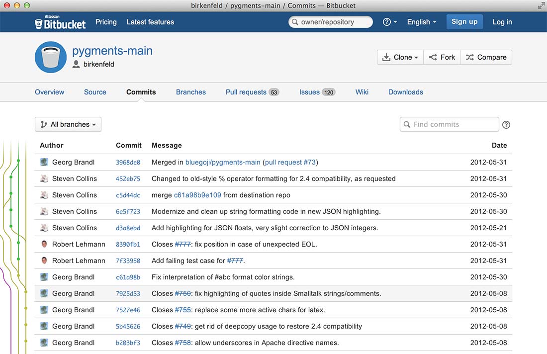This screenshot has height=354, width=547.
Task: Click the pygments-main repository thumbnail
Action: click(x=50, y=57)
